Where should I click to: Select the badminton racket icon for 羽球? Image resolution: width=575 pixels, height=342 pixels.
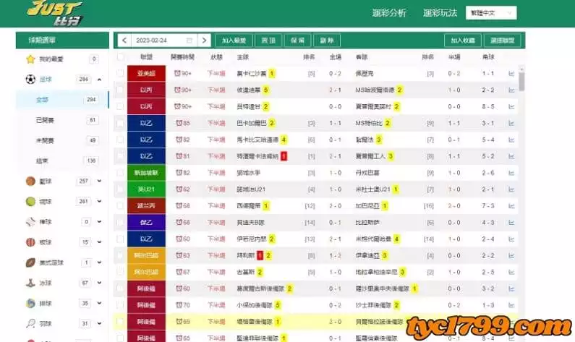30,323
